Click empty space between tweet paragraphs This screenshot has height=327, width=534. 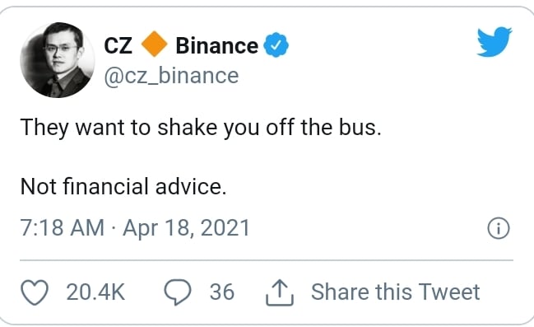201,157
